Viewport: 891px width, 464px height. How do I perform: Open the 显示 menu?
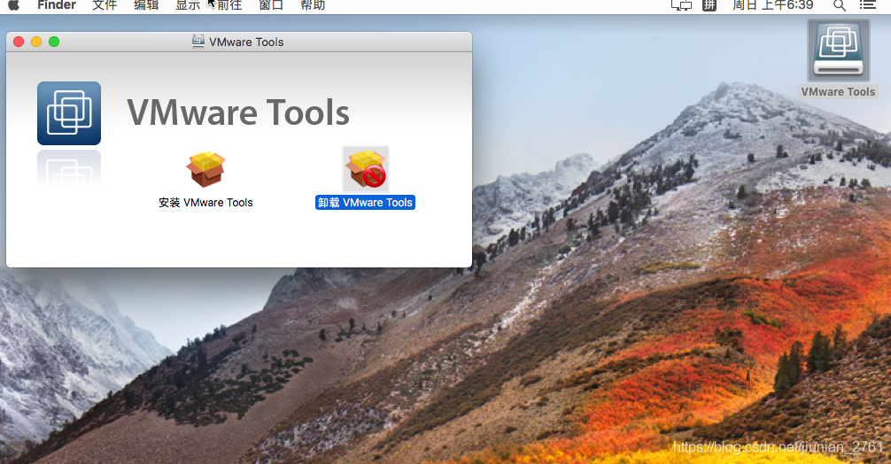(x=188, y=5)
